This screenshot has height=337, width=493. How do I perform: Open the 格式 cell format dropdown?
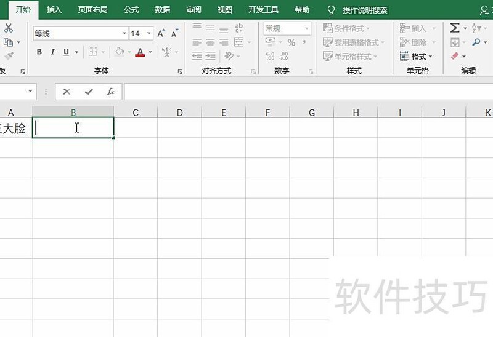coord(417,57)
